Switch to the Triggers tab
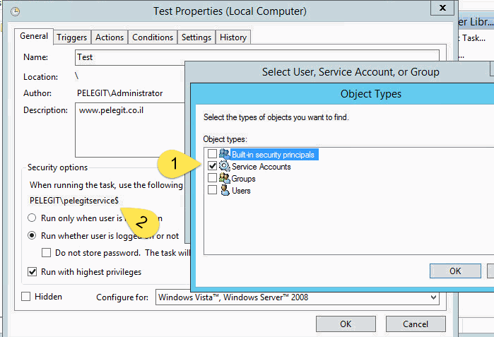The width and height of the screenshot is (494, 337). coord(72,37)
